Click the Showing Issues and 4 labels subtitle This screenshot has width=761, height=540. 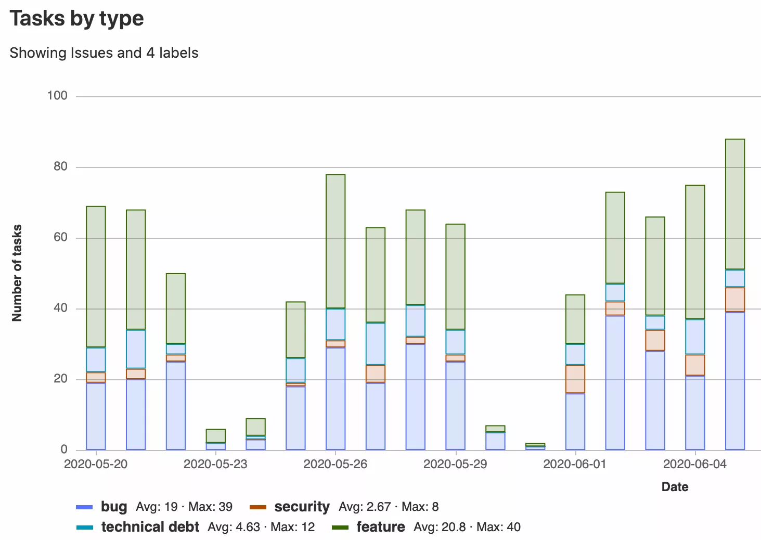[x=104, y=53]
